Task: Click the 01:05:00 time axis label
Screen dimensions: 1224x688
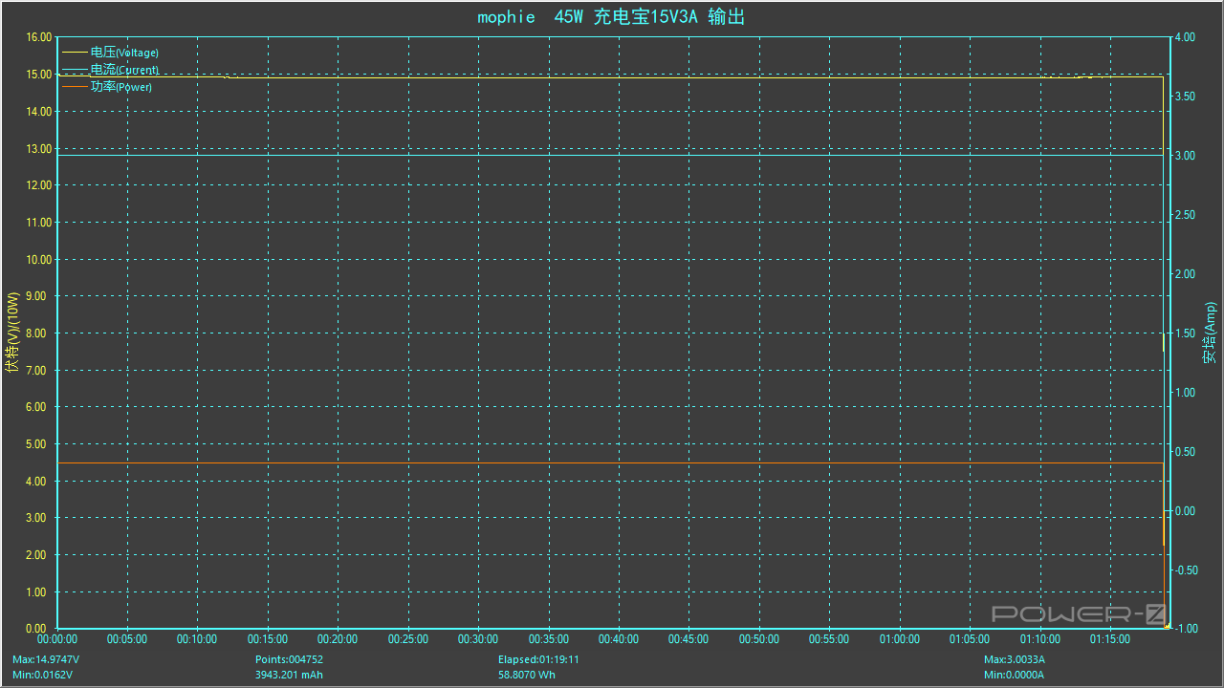Action: click(x=970, y=640)
